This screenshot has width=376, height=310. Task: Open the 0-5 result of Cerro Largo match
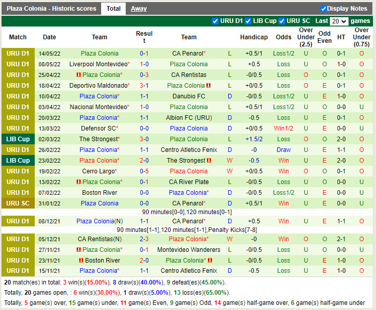(x=144, y=171)
